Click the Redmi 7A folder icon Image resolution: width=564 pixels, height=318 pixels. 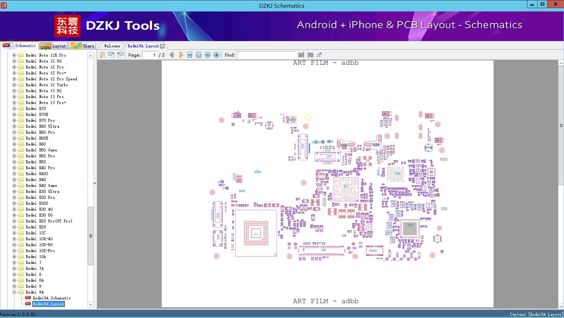[21, 268]
